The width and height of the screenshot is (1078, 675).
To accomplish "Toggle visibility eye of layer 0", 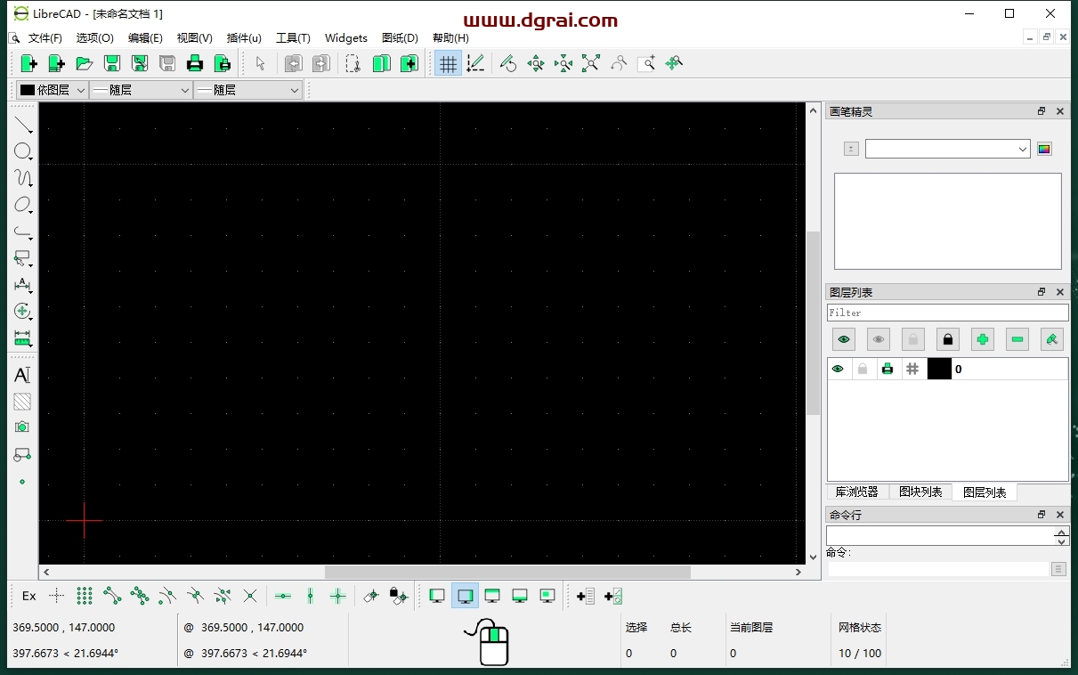I will coord(838,369).
